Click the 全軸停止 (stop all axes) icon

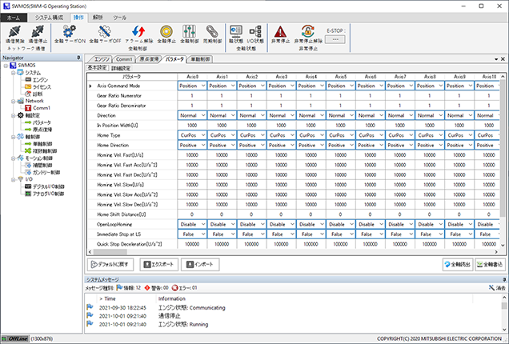(166, 32)
